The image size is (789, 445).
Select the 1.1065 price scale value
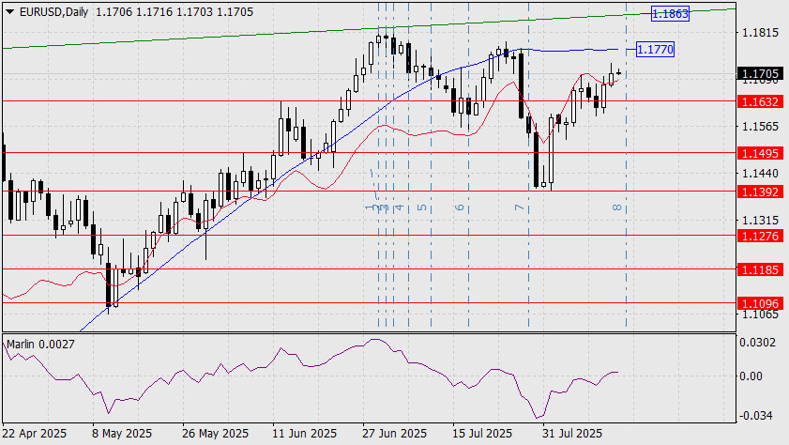pyautogui.click(x=760, y=315)
